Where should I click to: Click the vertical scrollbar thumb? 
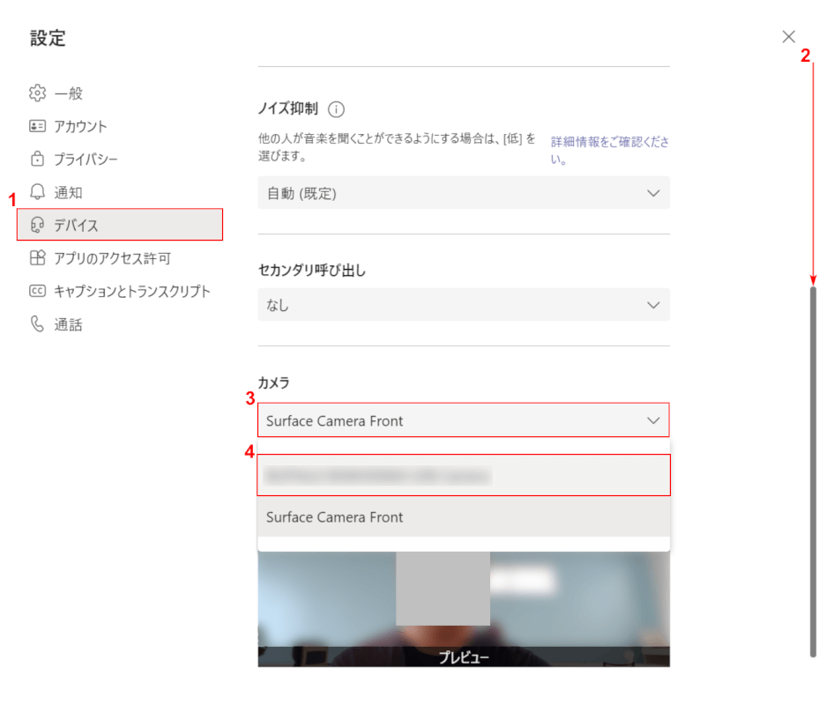pos(813,471)
